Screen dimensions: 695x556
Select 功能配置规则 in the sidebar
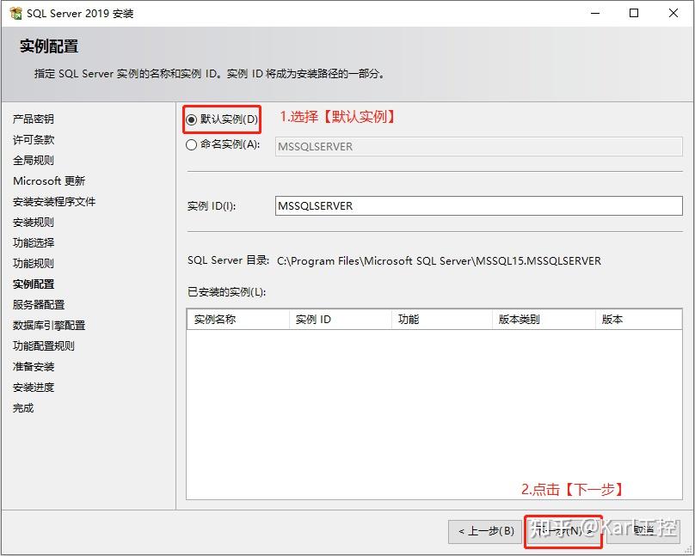pos(43,346)
